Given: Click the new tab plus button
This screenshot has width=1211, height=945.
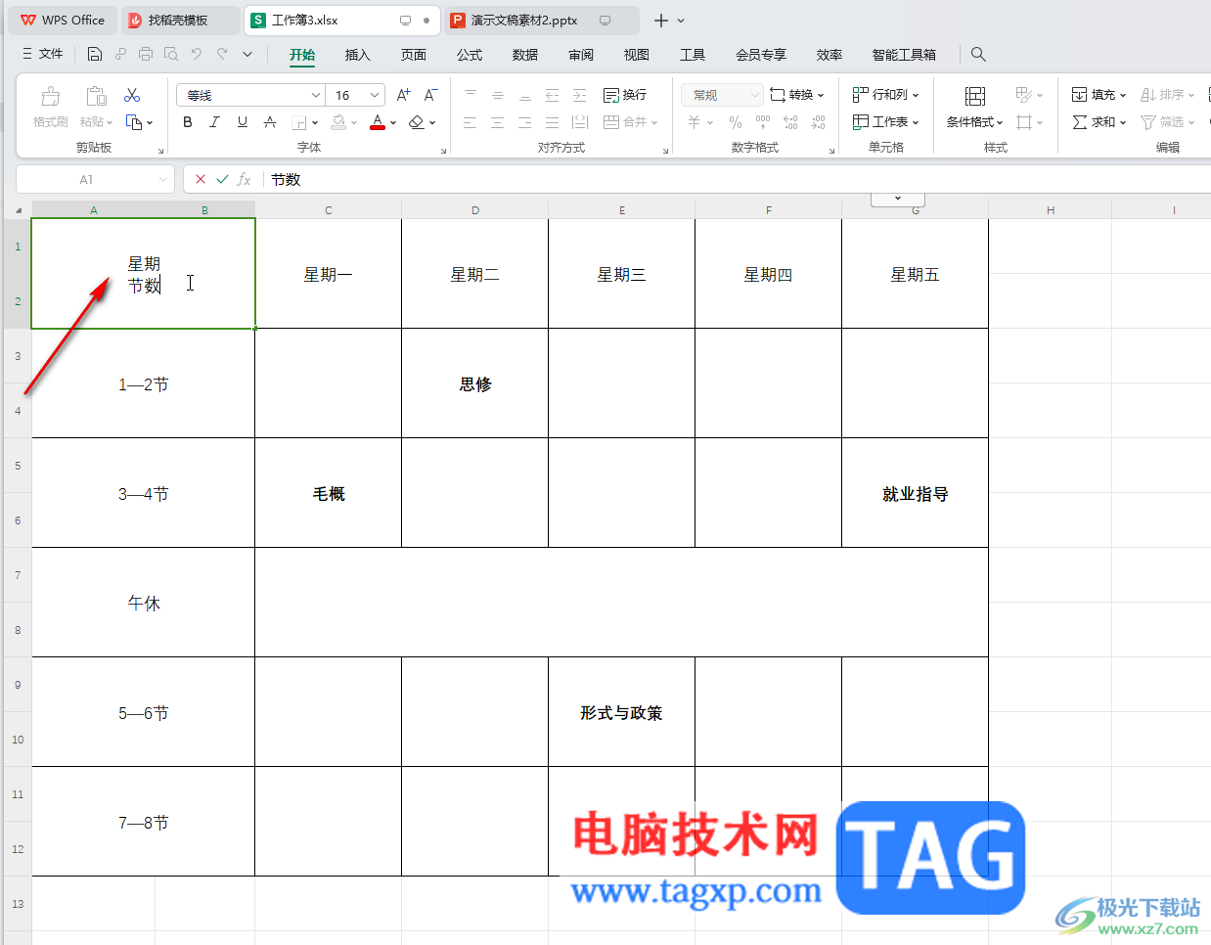Looking at the screenshot, I should (661, 20).
